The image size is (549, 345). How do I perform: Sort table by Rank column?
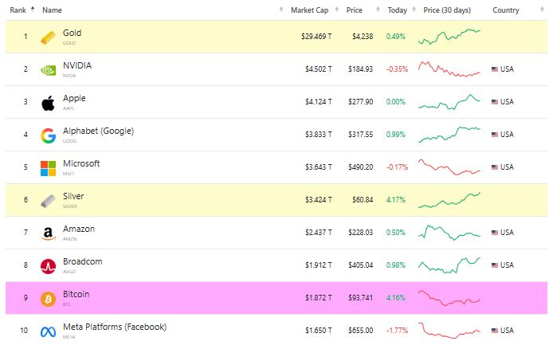(x=18, y=10)
